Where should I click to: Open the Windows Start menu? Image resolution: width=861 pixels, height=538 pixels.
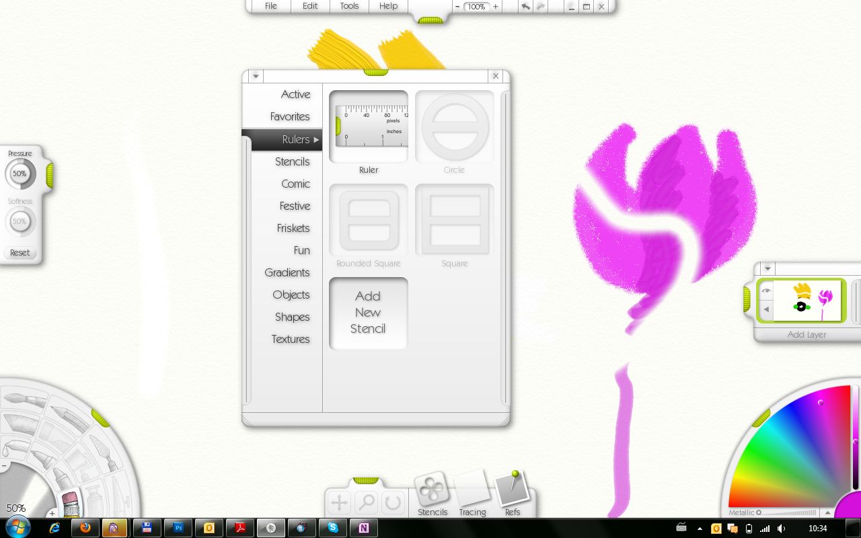click(x=17, y=527)
